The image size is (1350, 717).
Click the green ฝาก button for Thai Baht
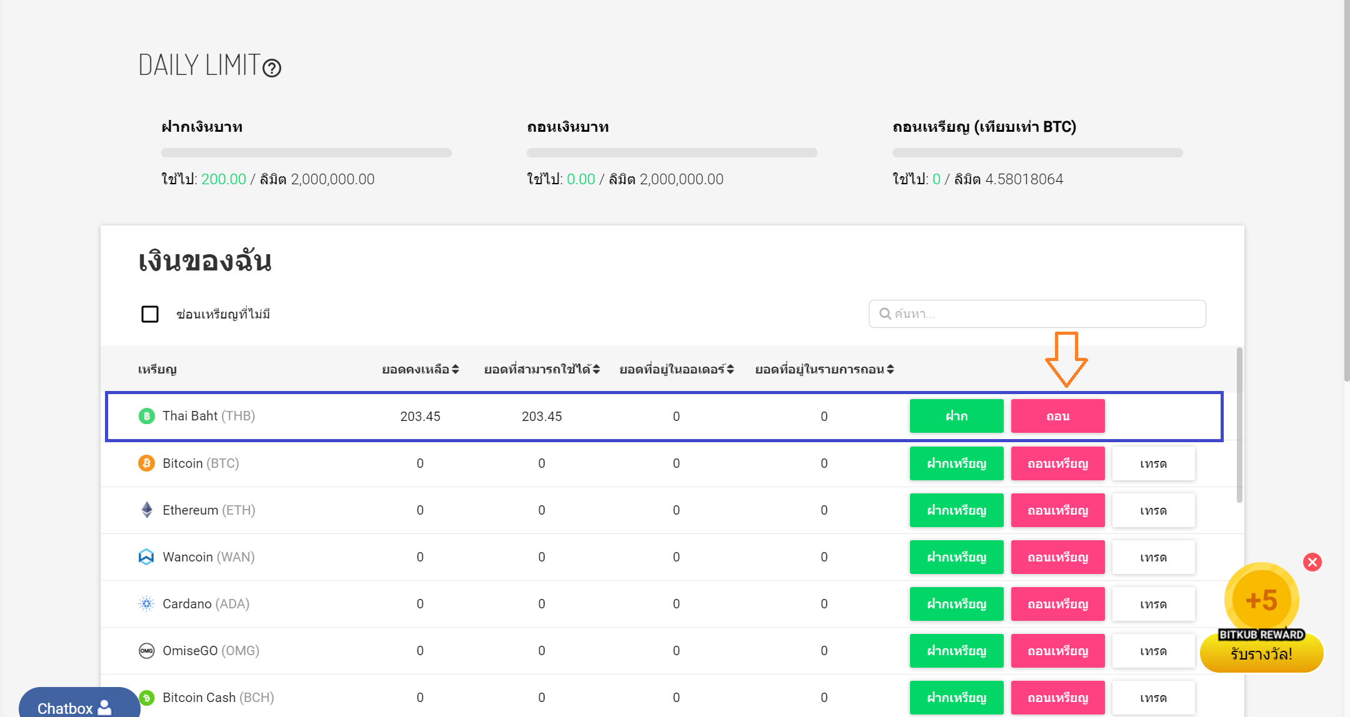956,416
